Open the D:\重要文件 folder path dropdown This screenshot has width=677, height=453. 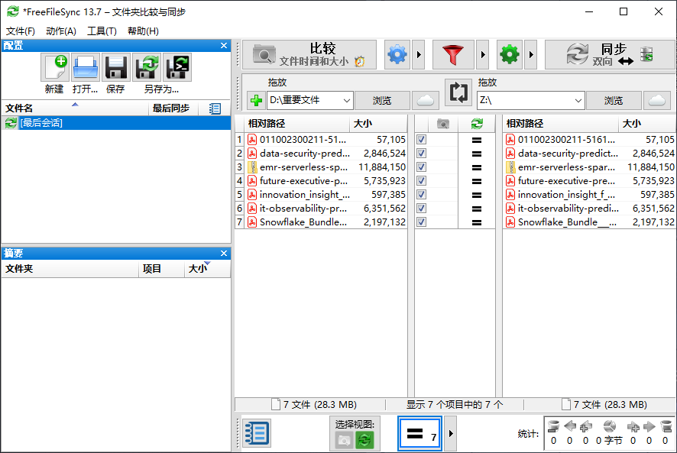tap(346, 101)
